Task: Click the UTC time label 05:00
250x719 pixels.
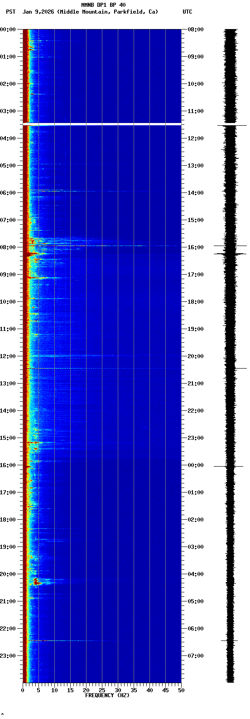Action: tap(196, 601)
